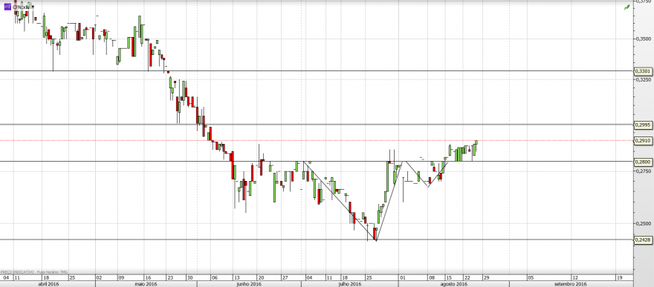The height and width of the screenshot is (287, 654).
Task: Click the '08' date tick label
Action: [x=431, y=277]
